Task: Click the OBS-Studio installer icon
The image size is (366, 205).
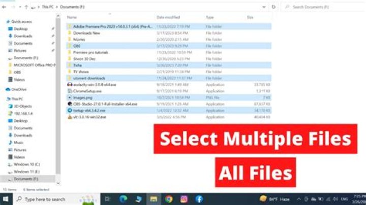Action: [70, 104]
